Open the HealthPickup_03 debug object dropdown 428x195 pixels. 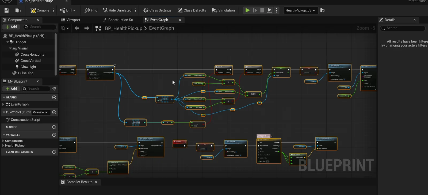click(x=300, y=10)
